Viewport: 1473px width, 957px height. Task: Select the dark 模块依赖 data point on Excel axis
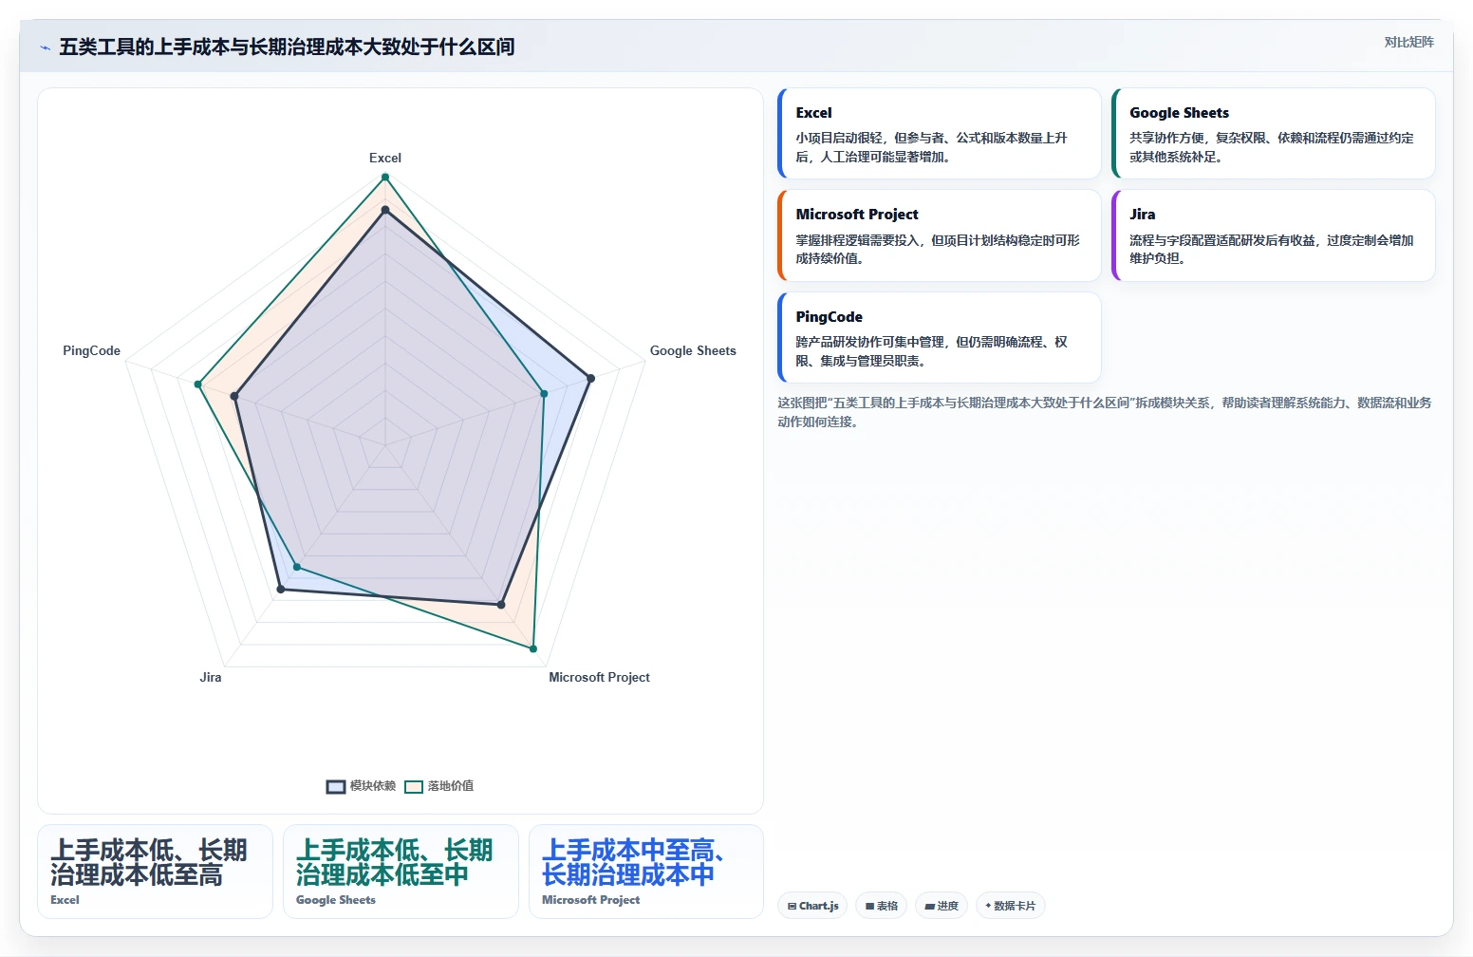[x=385, y=210]
